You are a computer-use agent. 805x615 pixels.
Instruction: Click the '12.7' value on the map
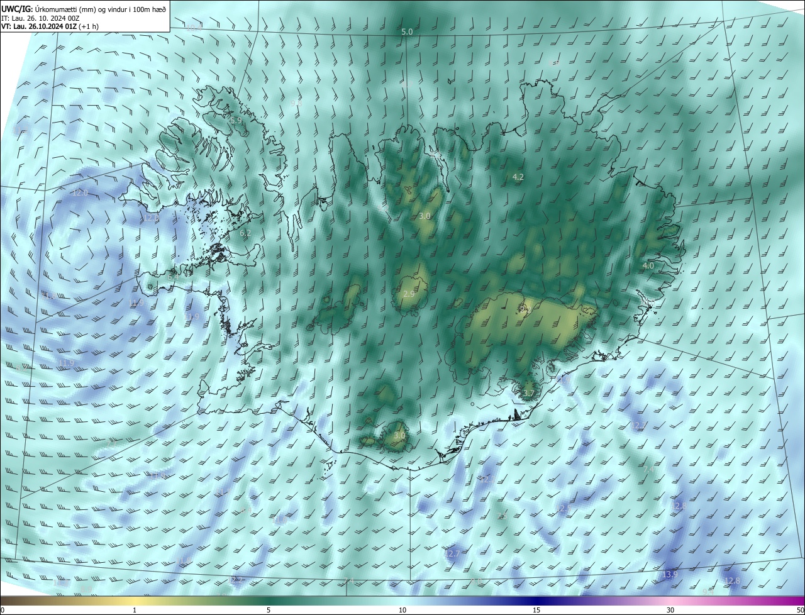[x=452, y=553]
